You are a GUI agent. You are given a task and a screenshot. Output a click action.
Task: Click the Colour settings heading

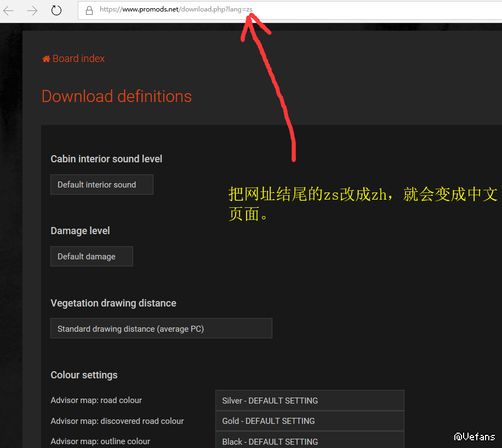coord(84,375)
